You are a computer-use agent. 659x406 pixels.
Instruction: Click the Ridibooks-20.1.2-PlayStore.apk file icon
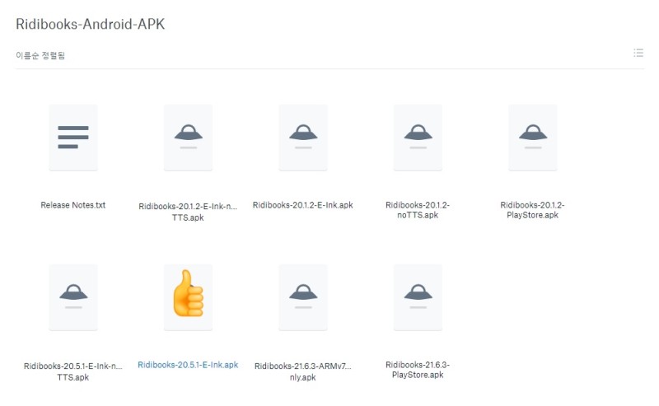click(x=532, y=138)
